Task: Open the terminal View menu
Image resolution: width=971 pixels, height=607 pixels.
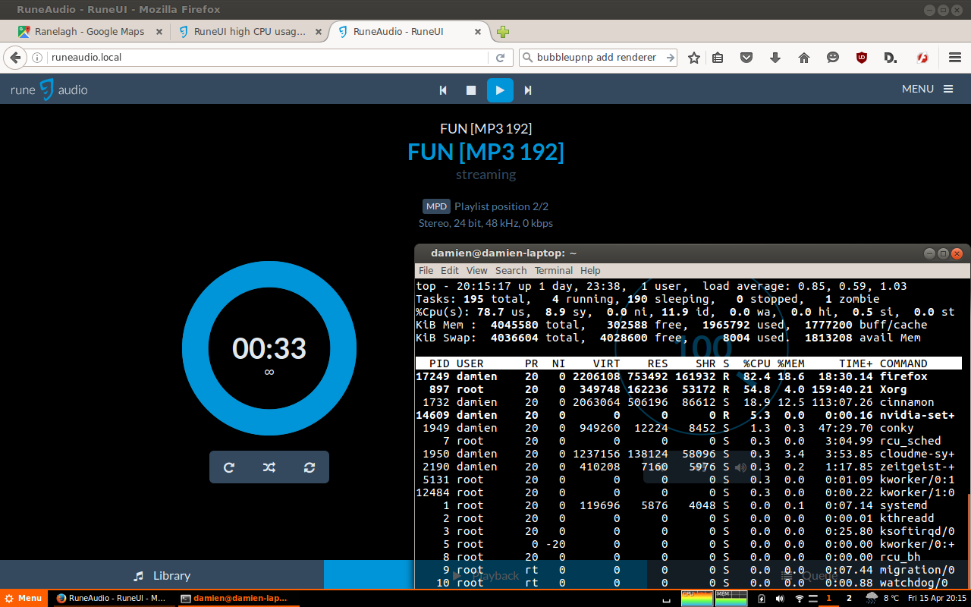Action: [x=477, y=270]
